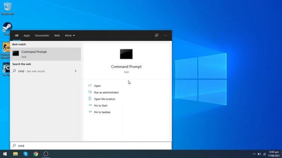
Task: Open the search options ellipsis menu
Action: click(x=165, y=36)
